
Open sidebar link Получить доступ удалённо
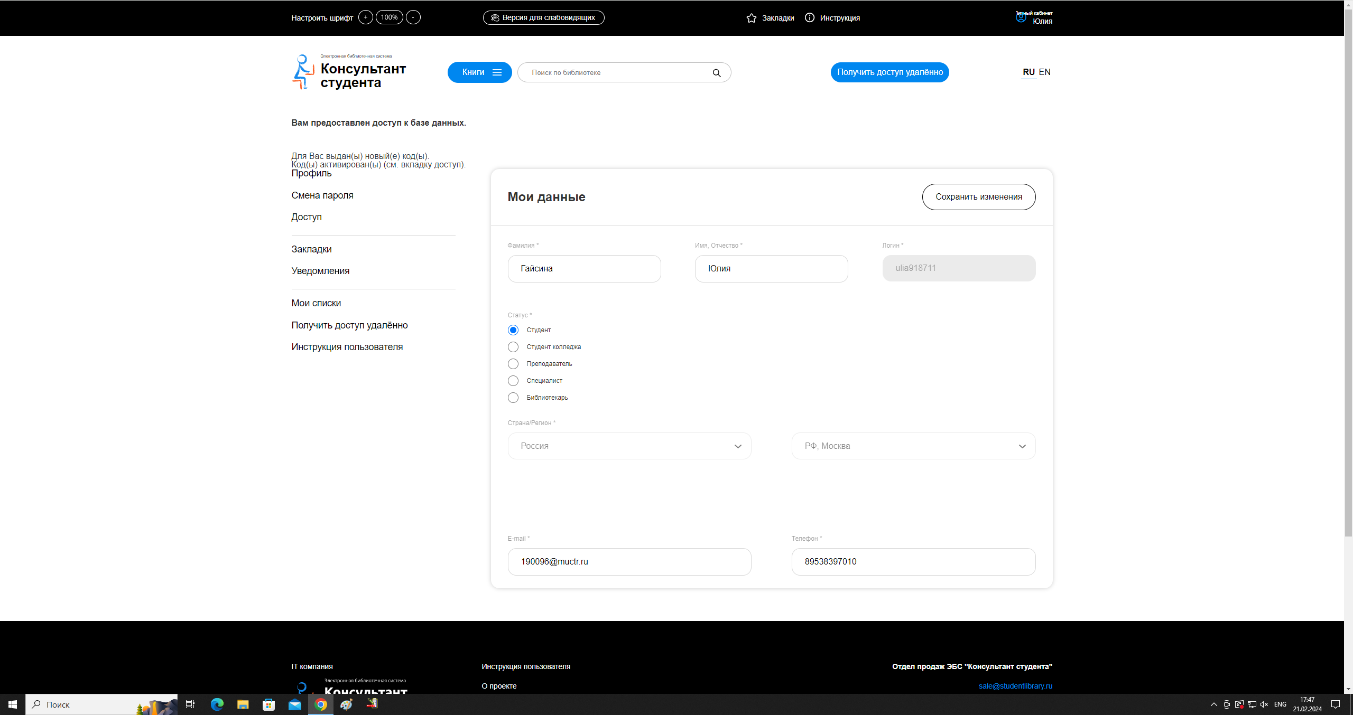[x=349, y=325]
